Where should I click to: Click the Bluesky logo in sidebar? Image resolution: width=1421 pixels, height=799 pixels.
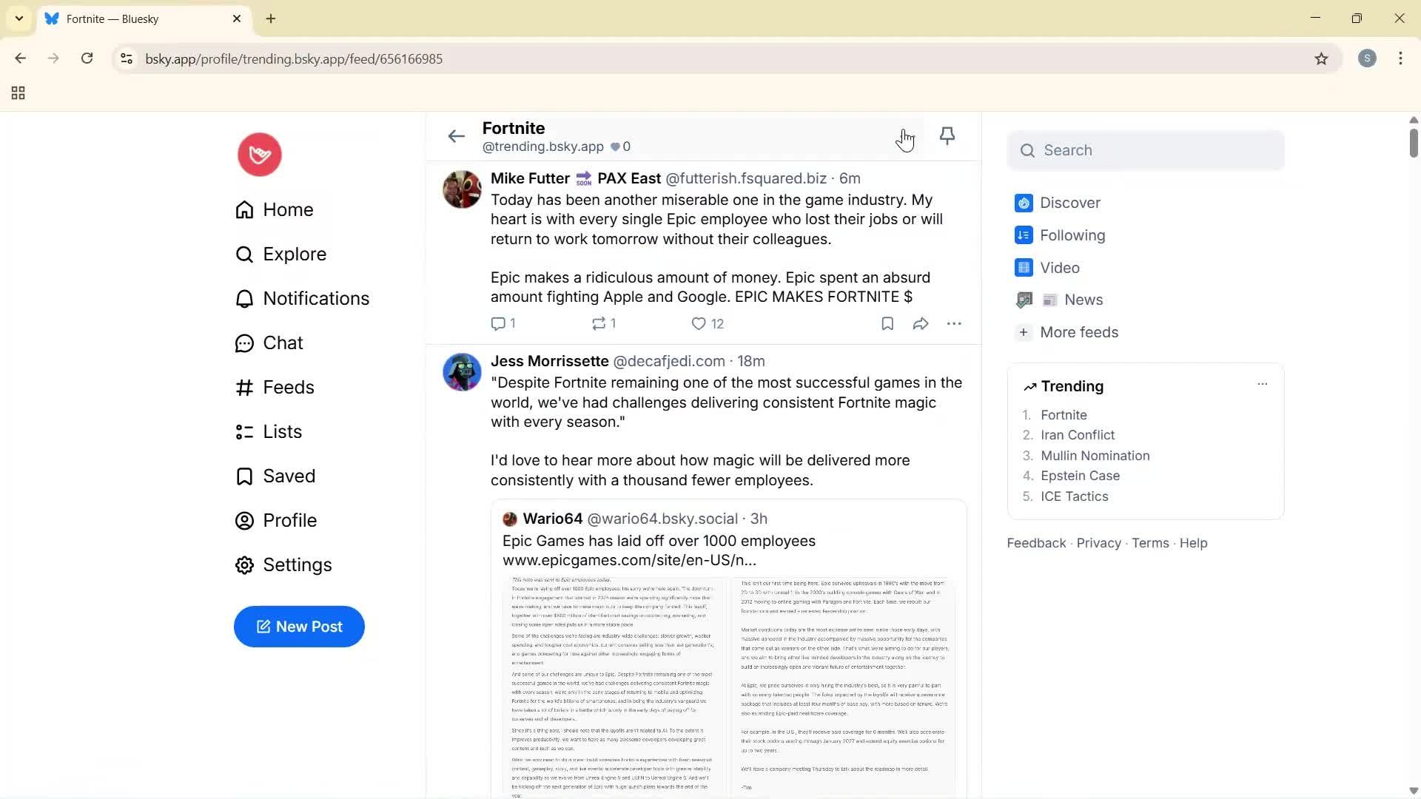coord(259,154)
